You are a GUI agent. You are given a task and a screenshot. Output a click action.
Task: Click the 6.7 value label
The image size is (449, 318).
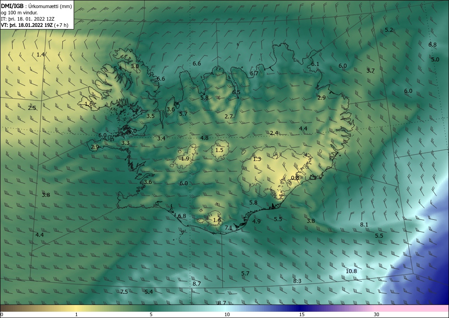(x=254, y=74)
